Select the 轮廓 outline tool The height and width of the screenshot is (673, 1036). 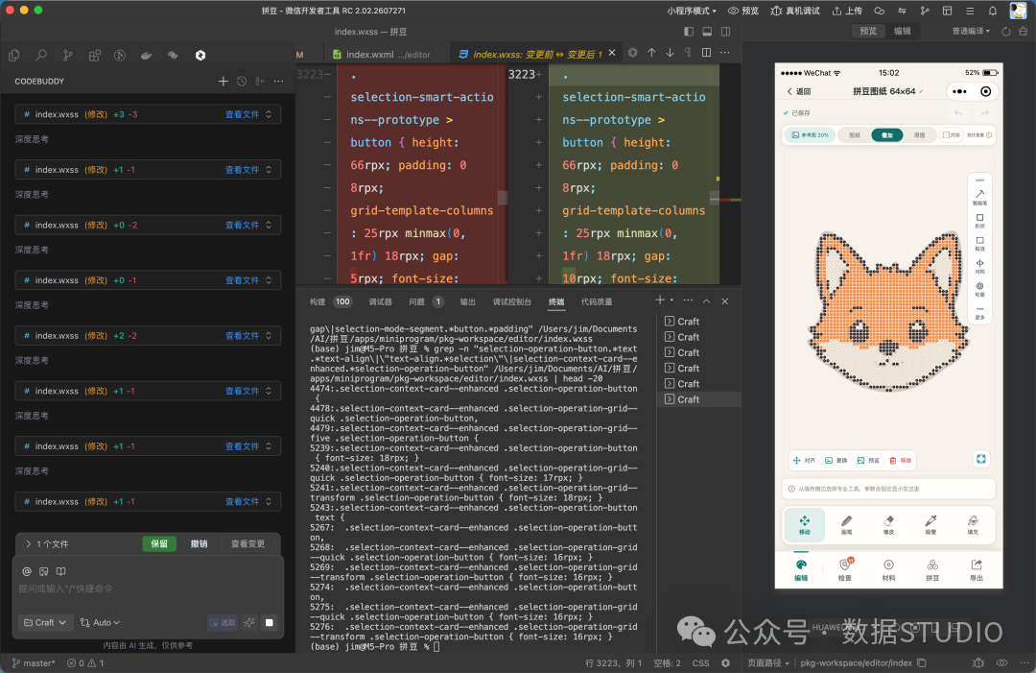(x=979, y=290)
